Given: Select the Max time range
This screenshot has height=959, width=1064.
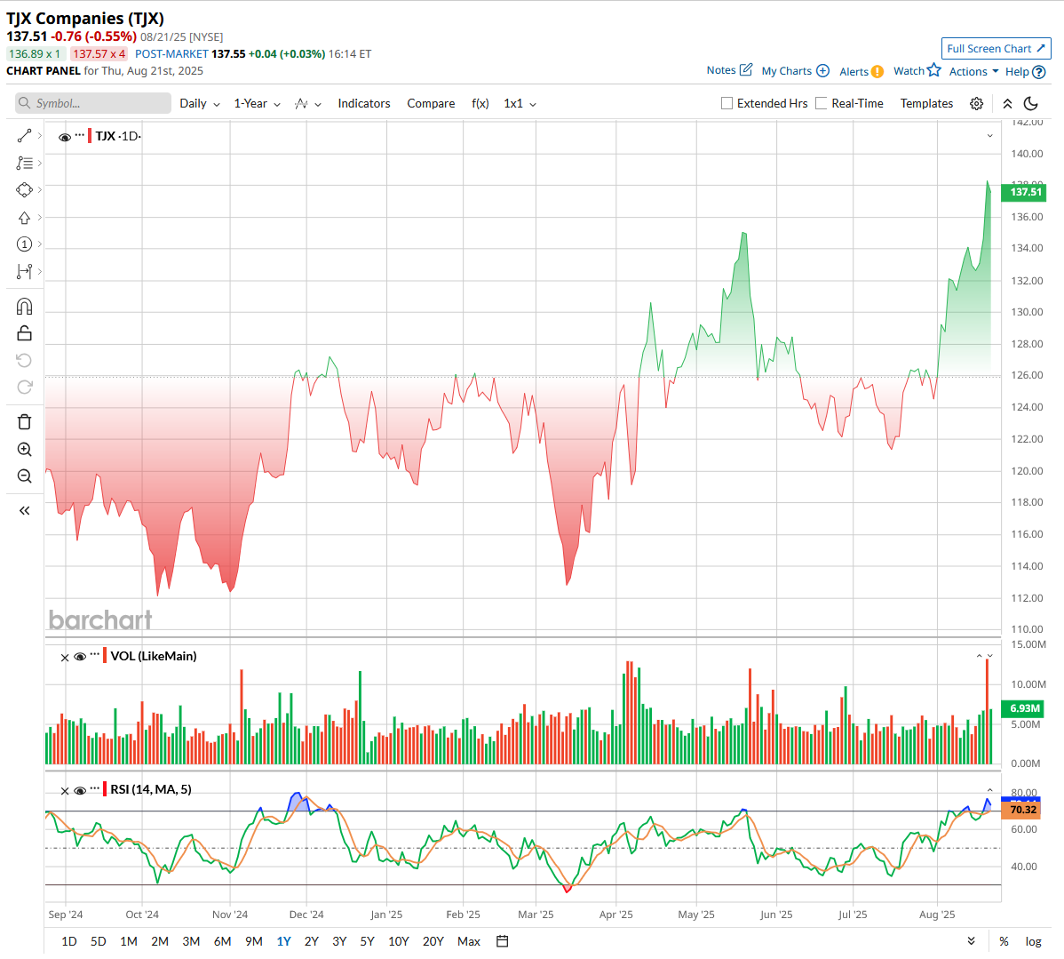Looking at the screenshot, I should [469, 941].
